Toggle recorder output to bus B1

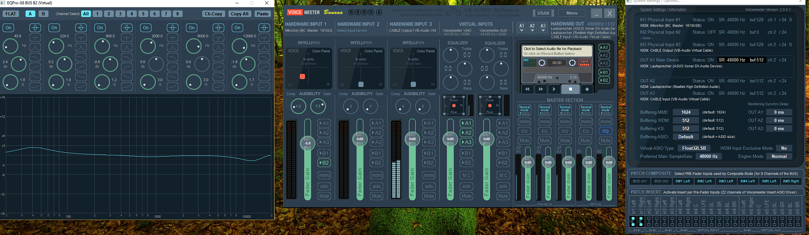[x=604, y=72]
